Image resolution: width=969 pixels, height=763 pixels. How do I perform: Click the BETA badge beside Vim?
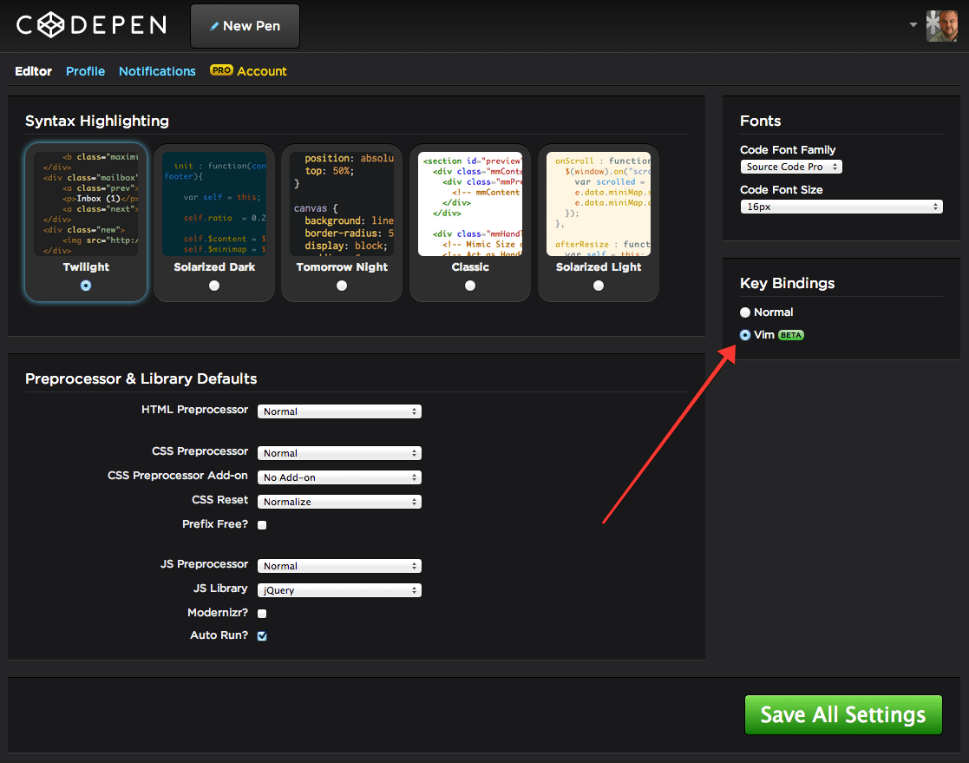790,334
